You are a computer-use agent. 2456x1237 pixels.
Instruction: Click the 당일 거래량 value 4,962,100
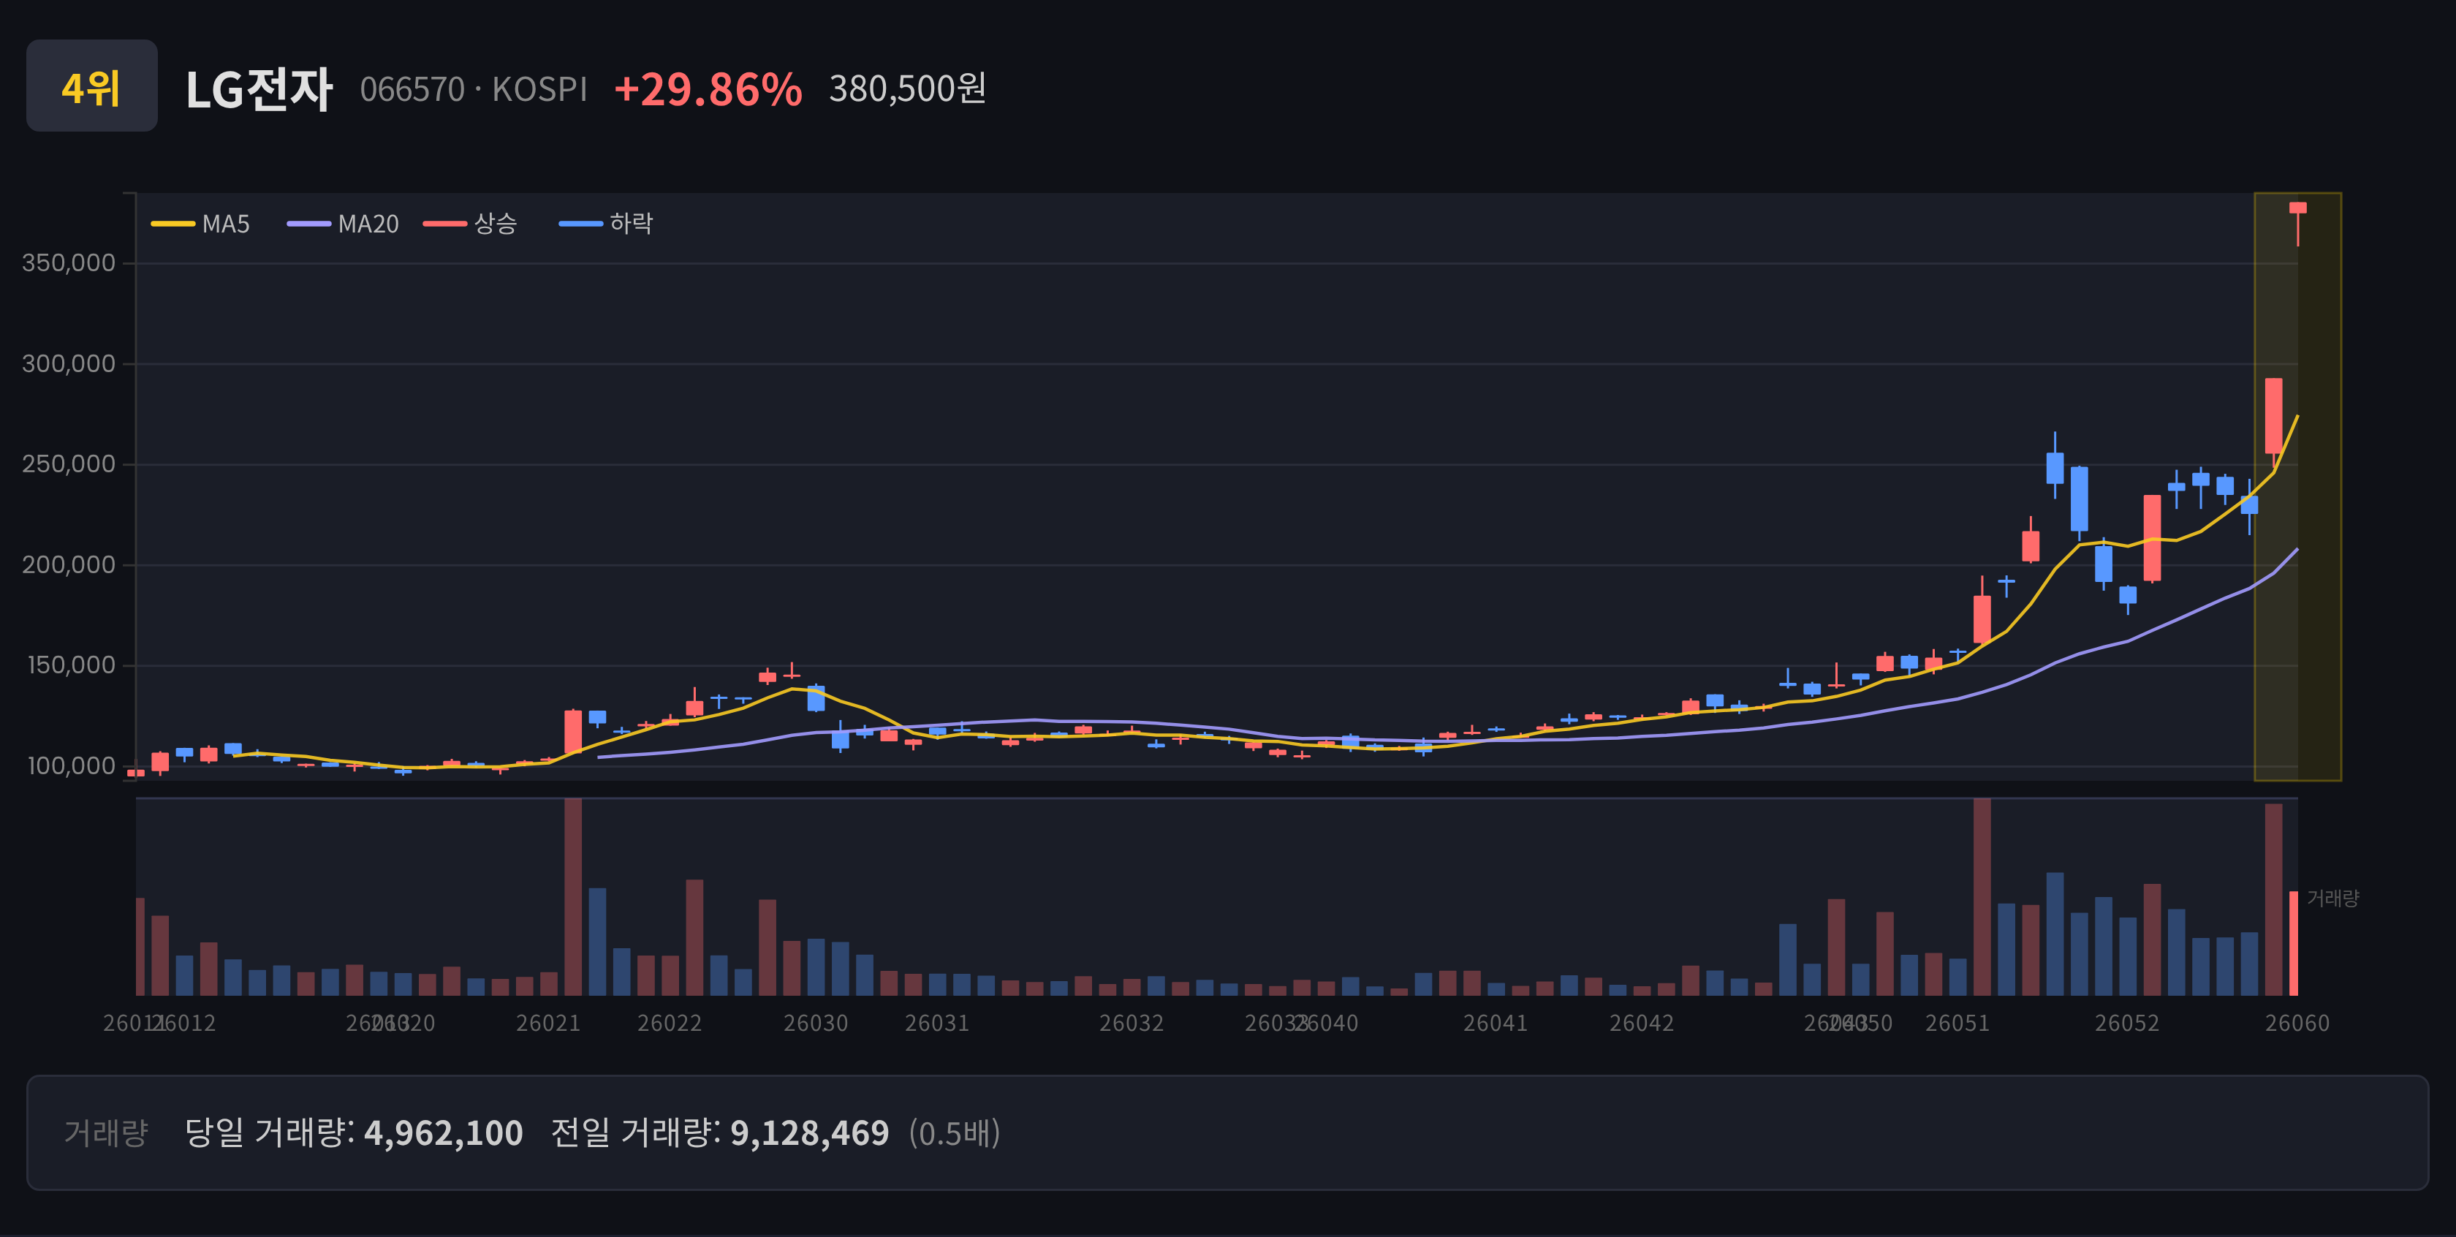point(444,1133)
